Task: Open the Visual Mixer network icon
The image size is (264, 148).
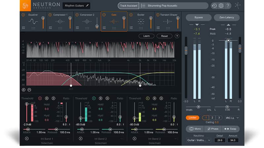Action: click(238, 6)
